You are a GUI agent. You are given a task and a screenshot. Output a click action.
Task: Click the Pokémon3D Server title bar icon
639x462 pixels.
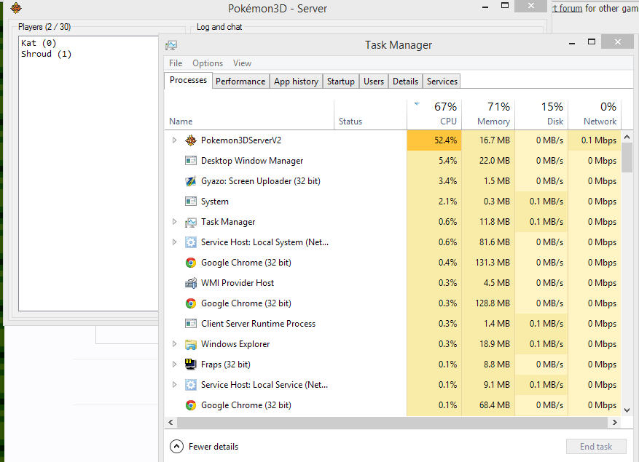point(16,8)
